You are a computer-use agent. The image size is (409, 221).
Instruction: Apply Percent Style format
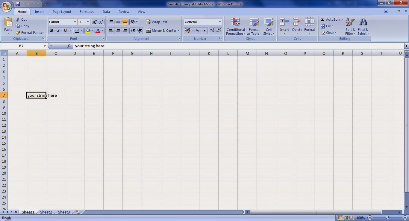click(x=197, y=31)
